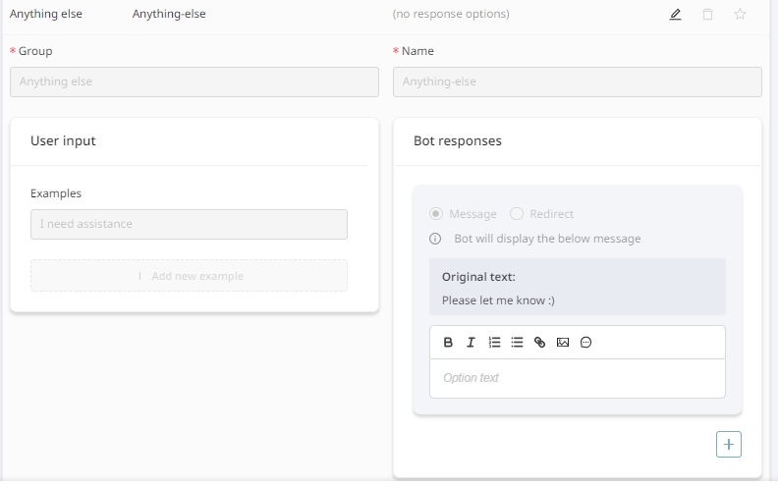The width and height of the screenshot is (778, 488).
Task: Apply italic formatting in the response editor
Action: tap(471, 343)
